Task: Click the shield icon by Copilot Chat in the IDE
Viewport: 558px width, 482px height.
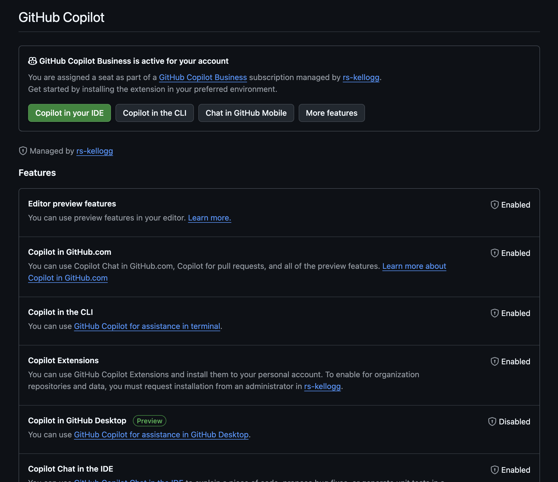Action: coord(495,470)
